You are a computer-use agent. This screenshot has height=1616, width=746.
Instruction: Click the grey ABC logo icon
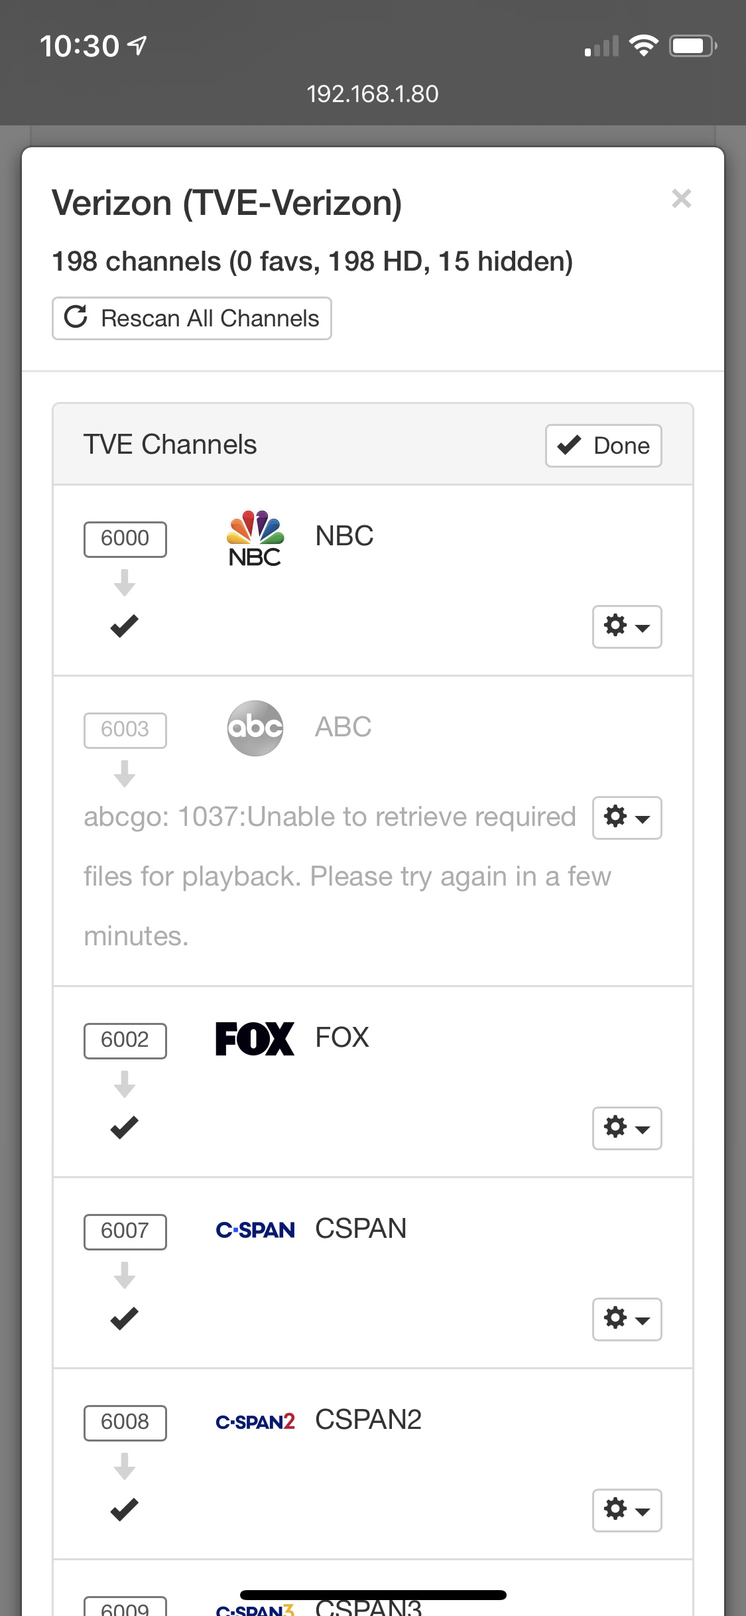point(255,728)
